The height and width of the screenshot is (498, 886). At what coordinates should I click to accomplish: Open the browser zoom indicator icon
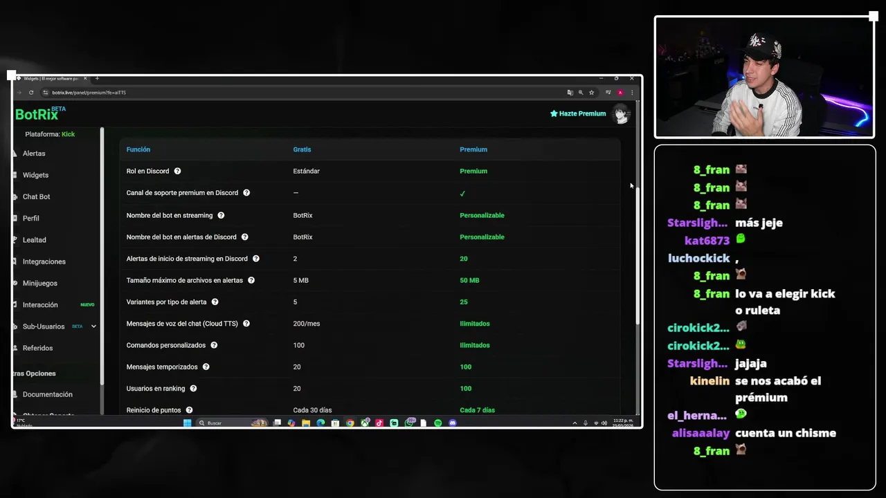pos(581,93)
